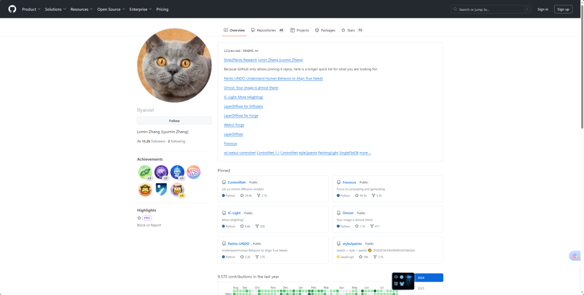
Task: Open LayerDiffuse for Diffusers link
Action: 243,106
